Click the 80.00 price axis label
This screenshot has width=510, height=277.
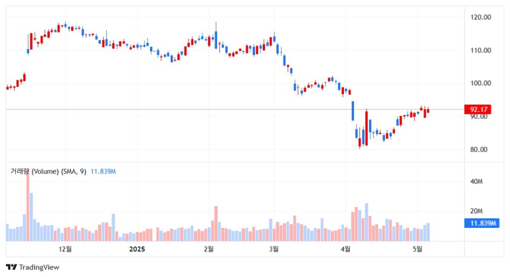click(x=479, y=150)
